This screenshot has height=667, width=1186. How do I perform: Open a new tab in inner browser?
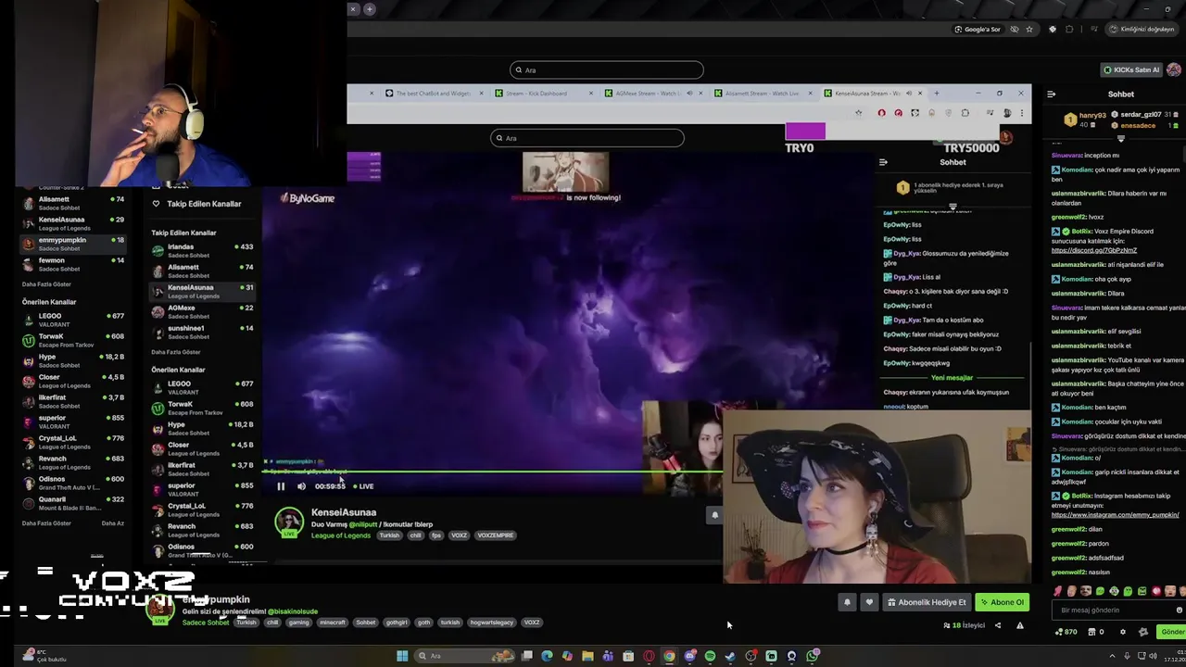tap(936, 93)
